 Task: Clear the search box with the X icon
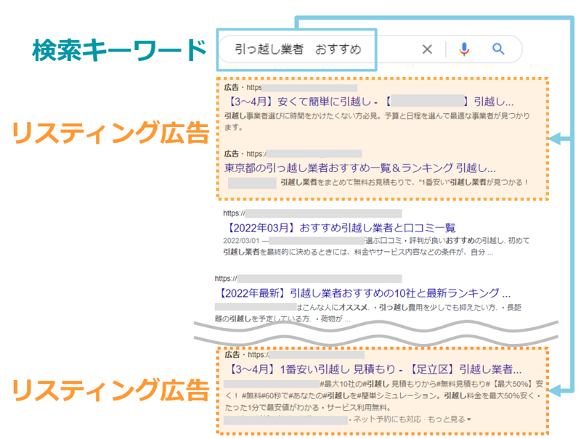(x=427, y=49)
